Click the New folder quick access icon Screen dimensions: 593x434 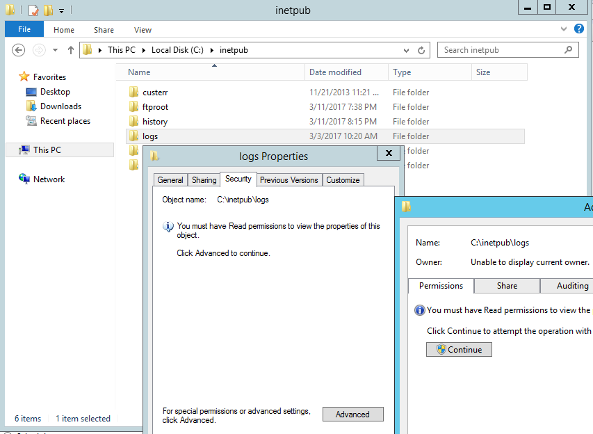[48, 10]
